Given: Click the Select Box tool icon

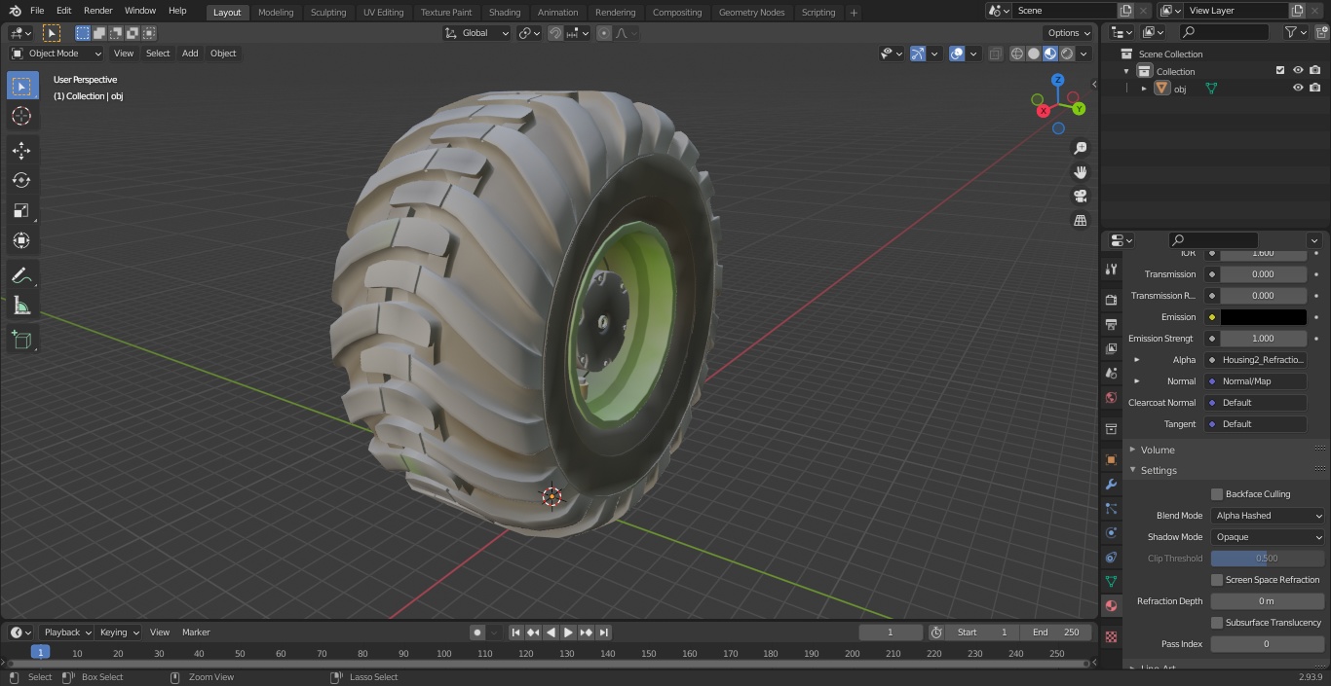Looking at the screenshot, I should click(x=21, y=86).
